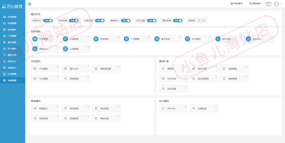This screenshot has width=285, height=143.
Task: Click the 会员中心 person icon under 当前导航
Action: point(249,39)
